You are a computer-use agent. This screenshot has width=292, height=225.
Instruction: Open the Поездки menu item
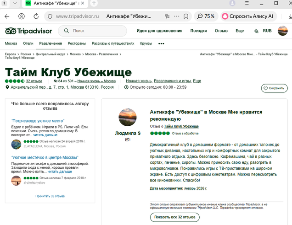point(198,31)
